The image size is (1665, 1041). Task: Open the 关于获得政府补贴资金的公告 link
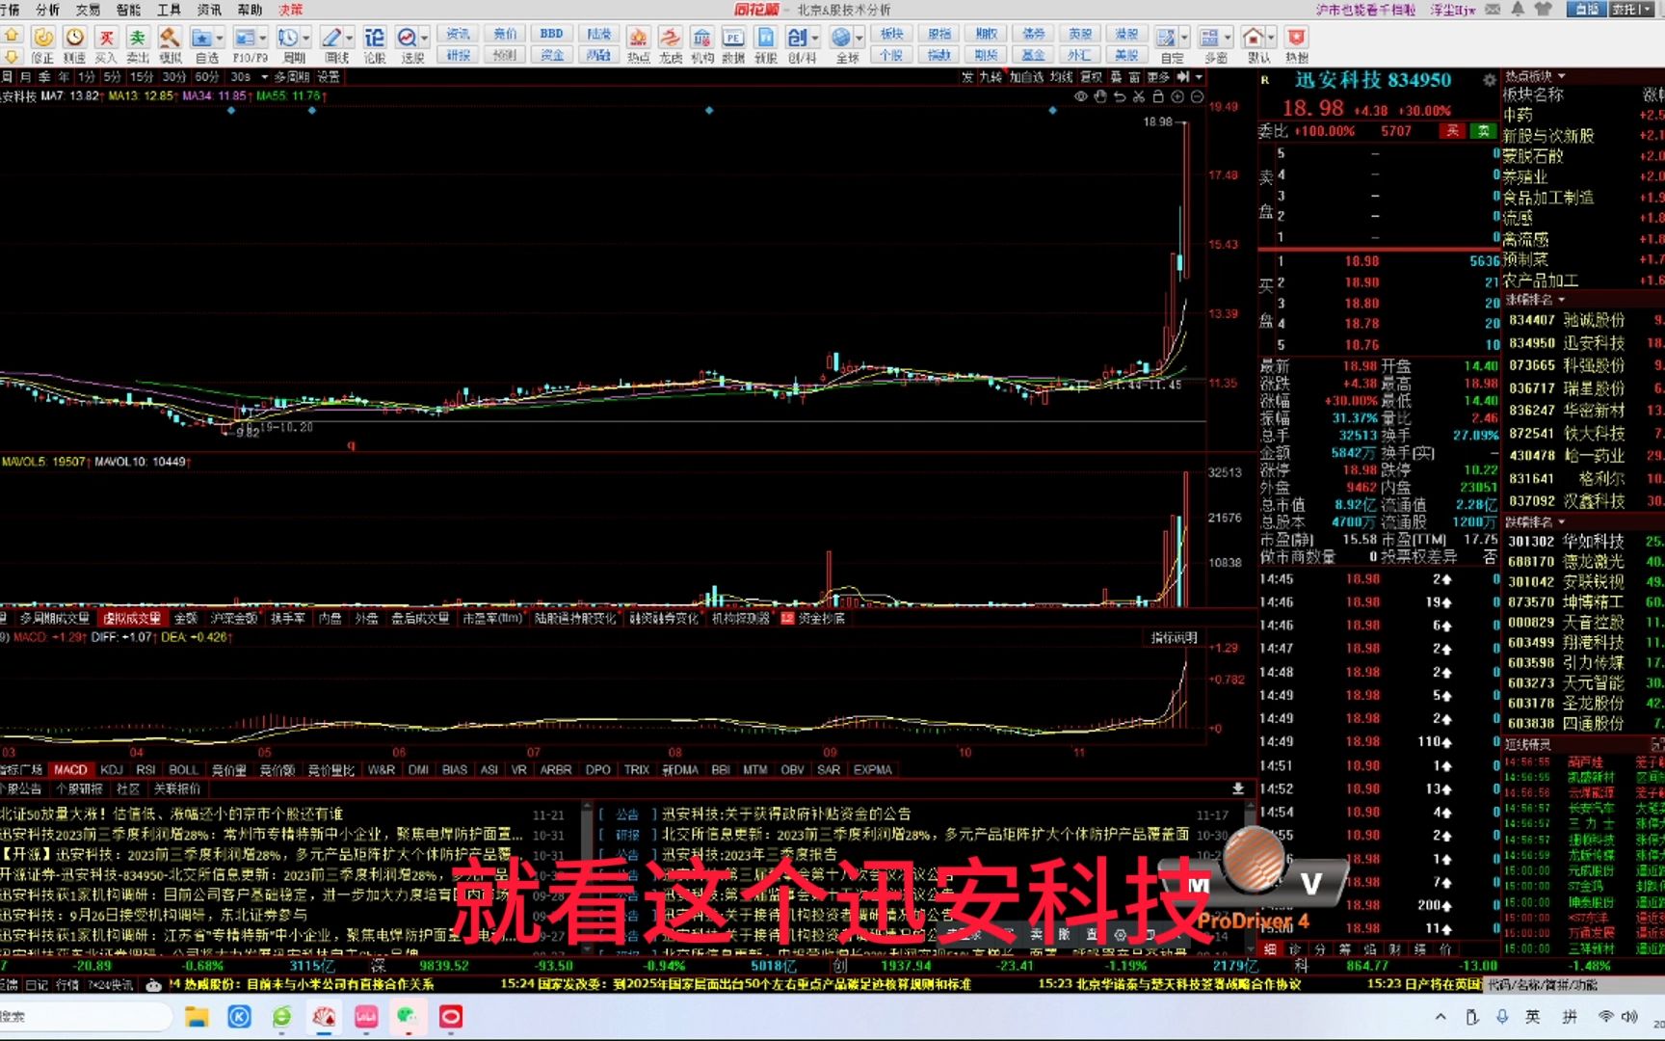(x=785, y=814)
